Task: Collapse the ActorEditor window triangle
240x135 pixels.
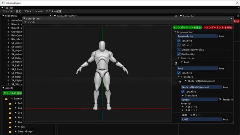Action: (24, 18)
